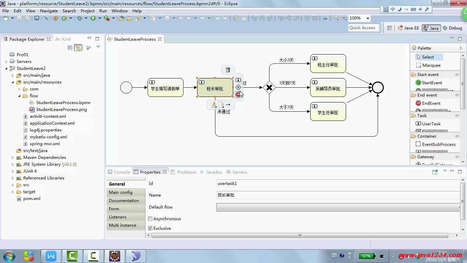Viewport: 467px width, 263px height.
Task: Open the Gateway palette drawer
Action: click(435, 156)
